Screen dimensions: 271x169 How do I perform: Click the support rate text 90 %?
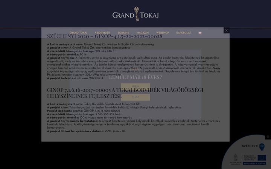[83, 54]
